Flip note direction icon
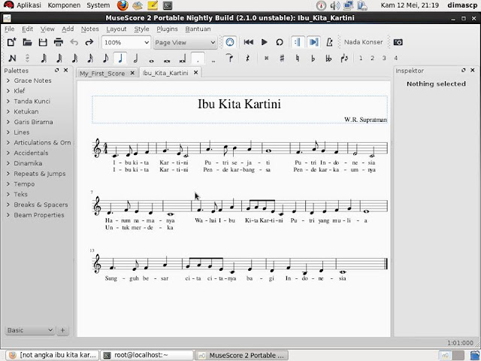 point(344,58)
